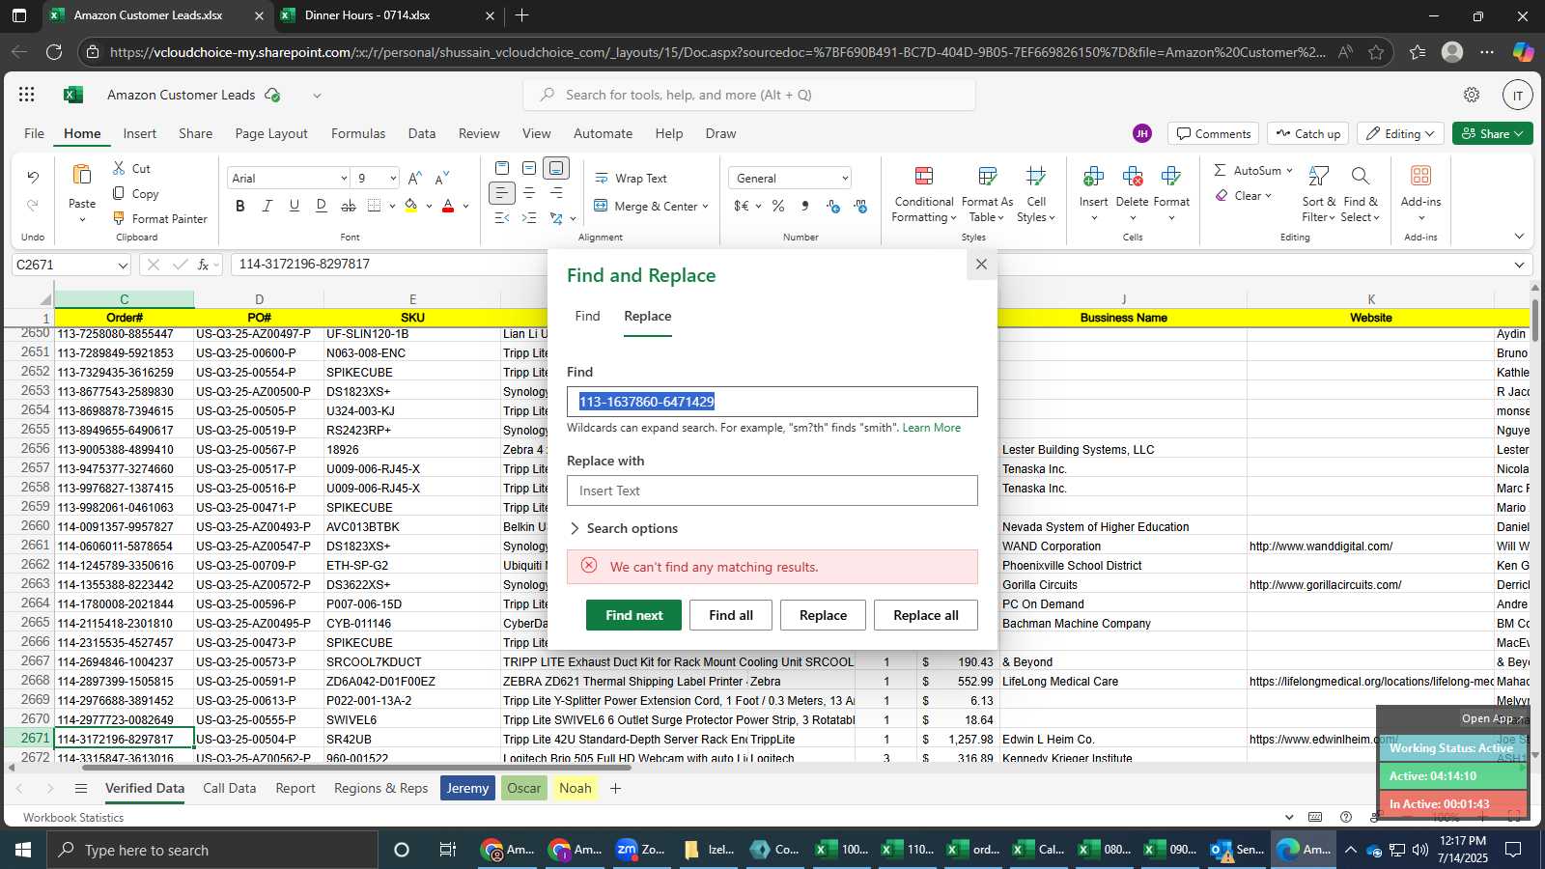Viewport: 1545px width, 869px height.
Task: Open the General number format dropdown
Action: 845,179
